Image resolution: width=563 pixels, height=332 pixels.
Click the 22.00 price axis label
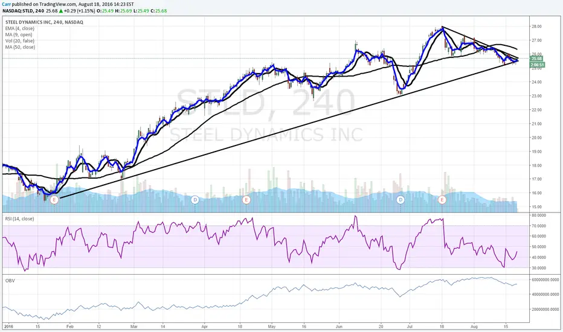536,110
